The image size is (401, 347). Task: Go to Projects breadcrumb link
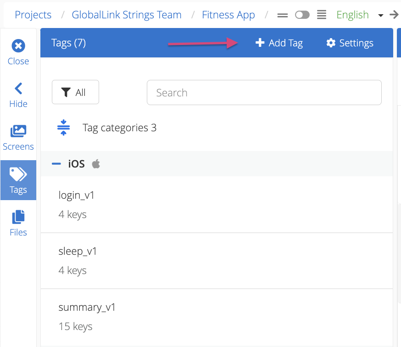[x=33, y=15]
